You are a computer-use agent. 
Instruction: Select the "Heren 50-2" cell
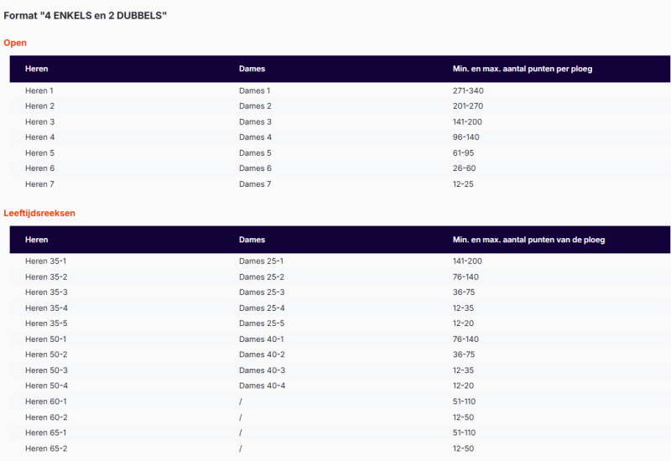pos(46,355)
